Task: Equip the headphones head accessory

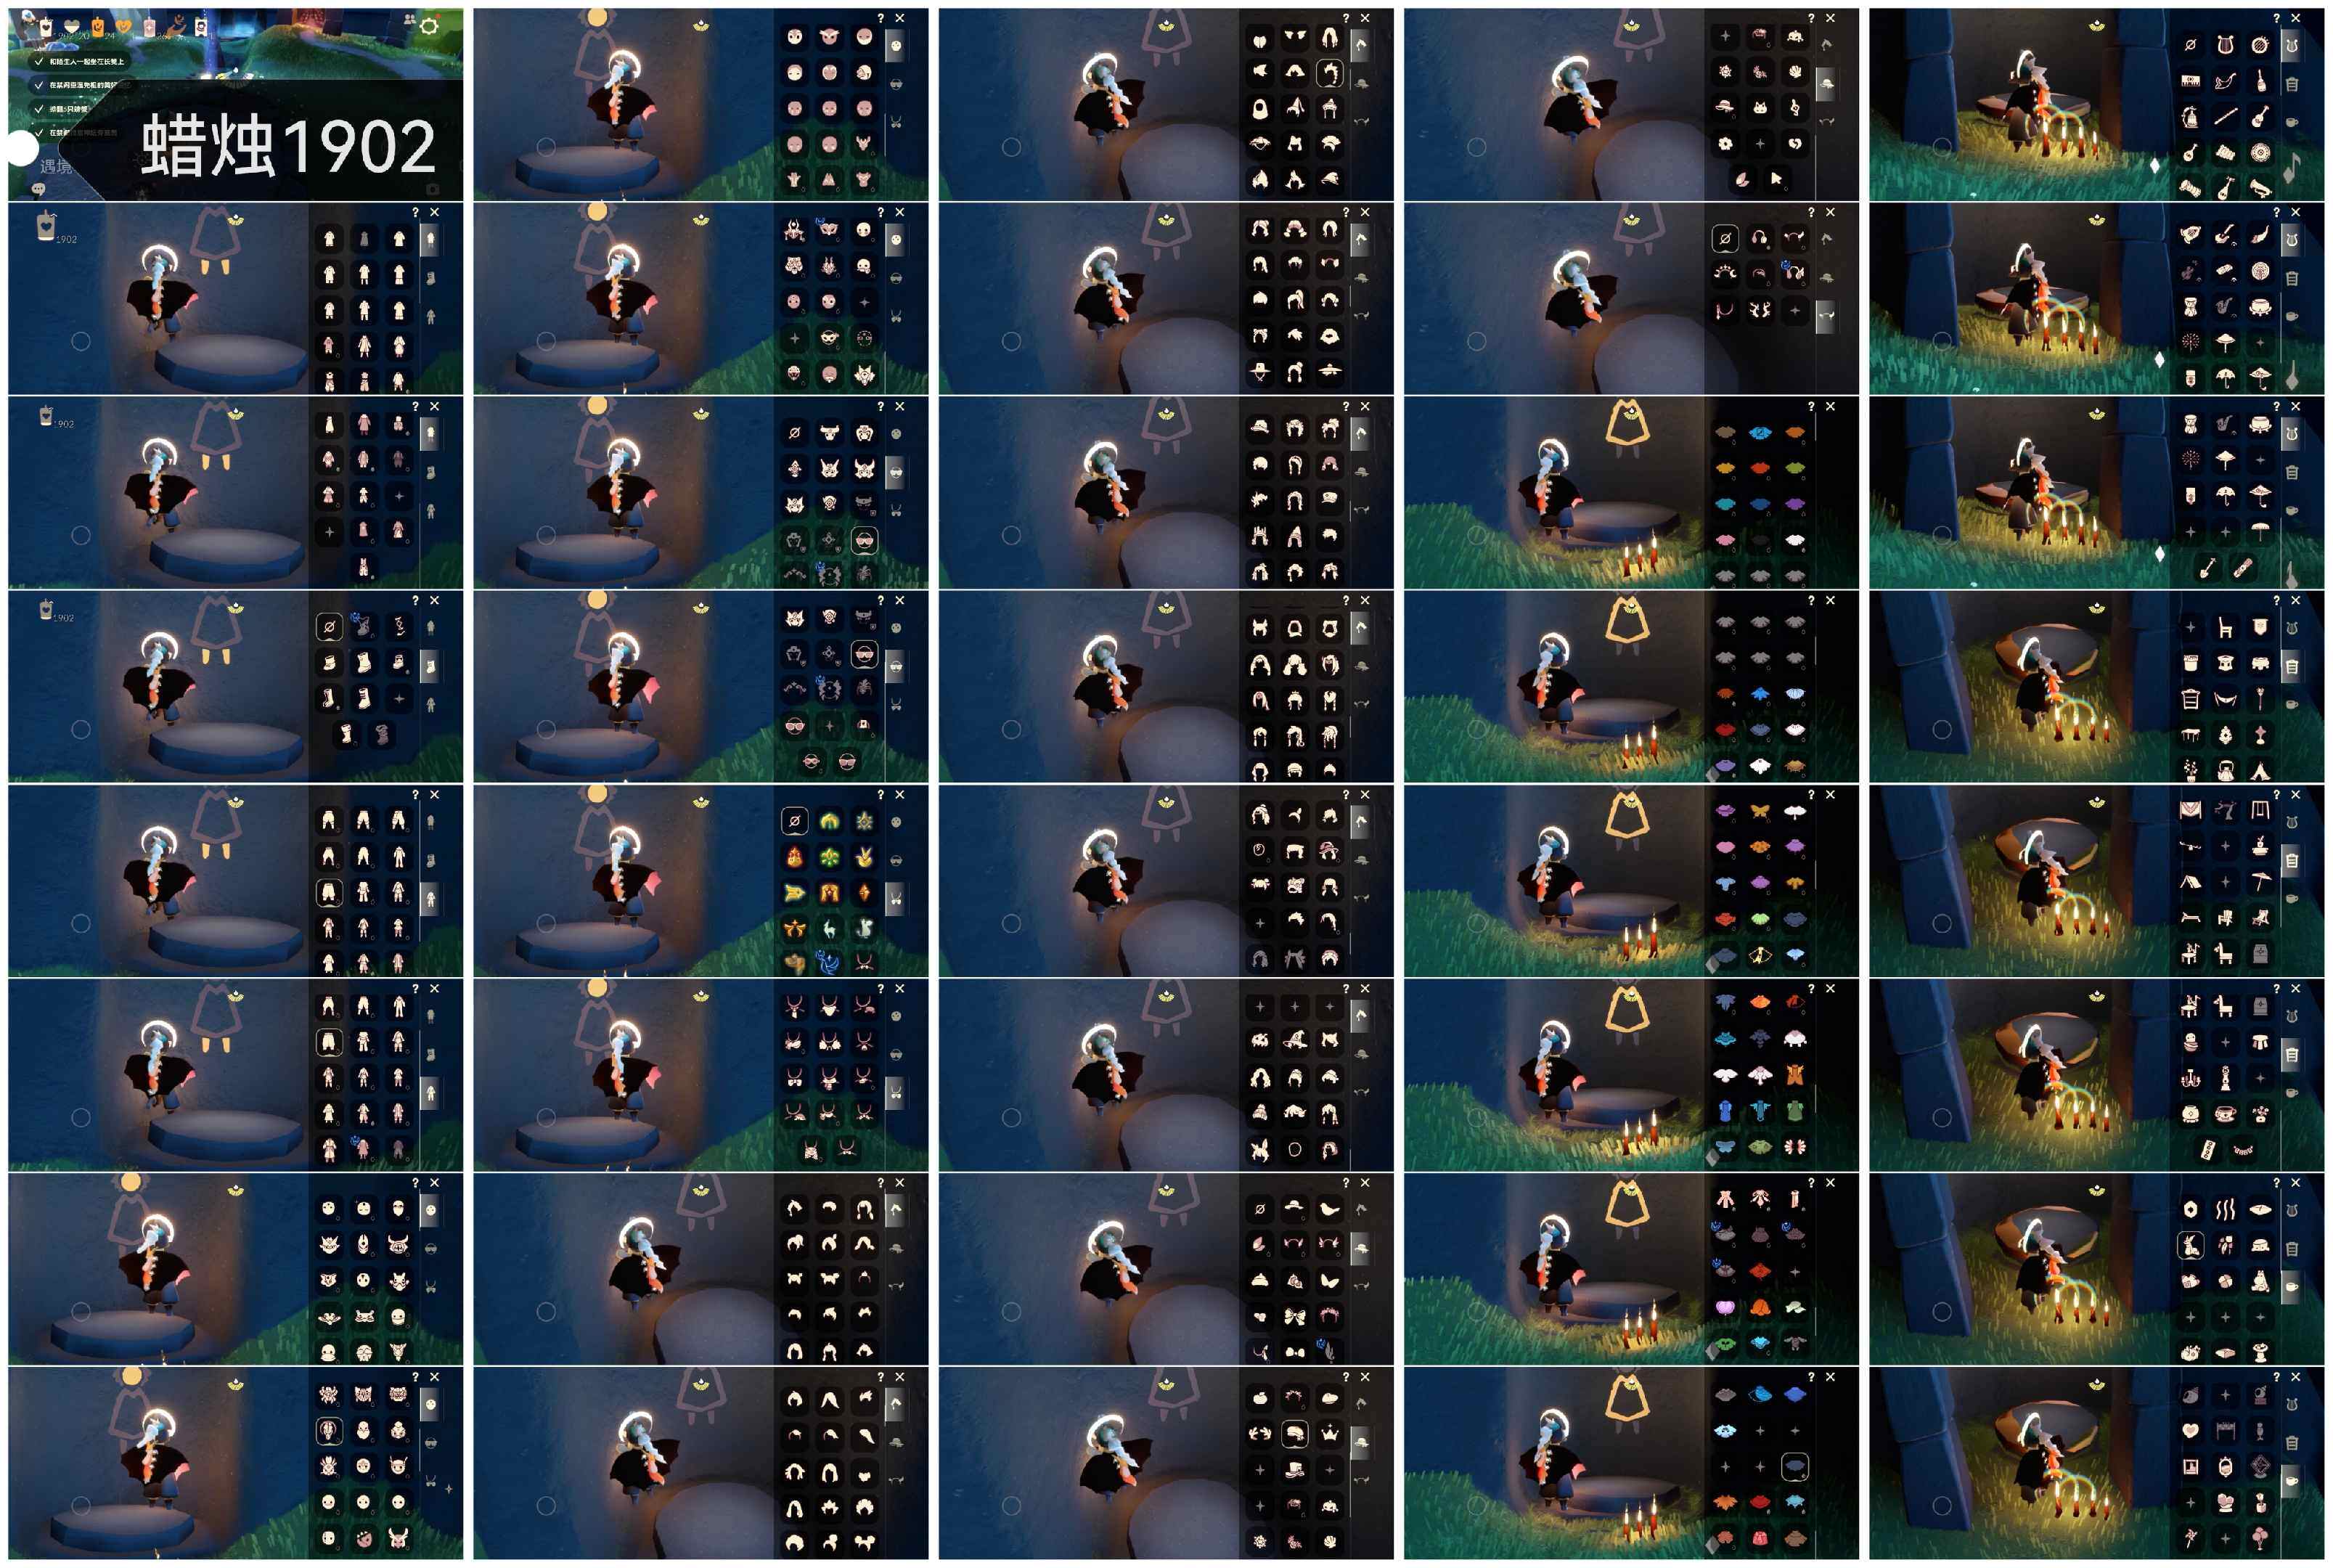Action: (1759, 238)
